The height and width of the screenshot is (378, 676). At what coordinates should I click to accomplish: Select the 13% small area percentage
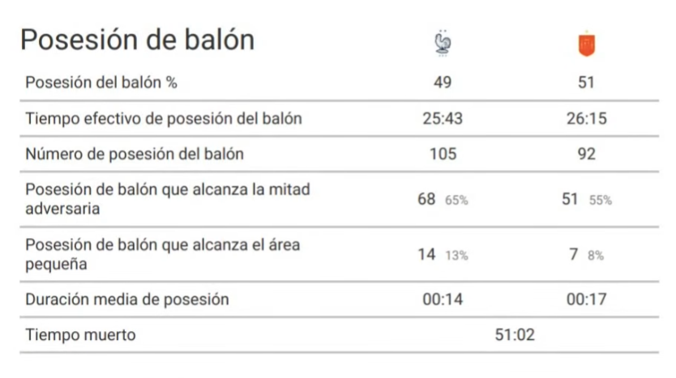(456, 256)
